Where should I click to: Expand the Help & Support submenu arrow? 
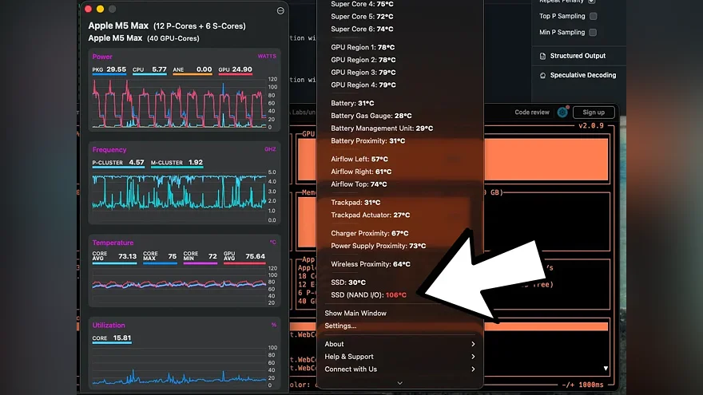click(473, 357)
